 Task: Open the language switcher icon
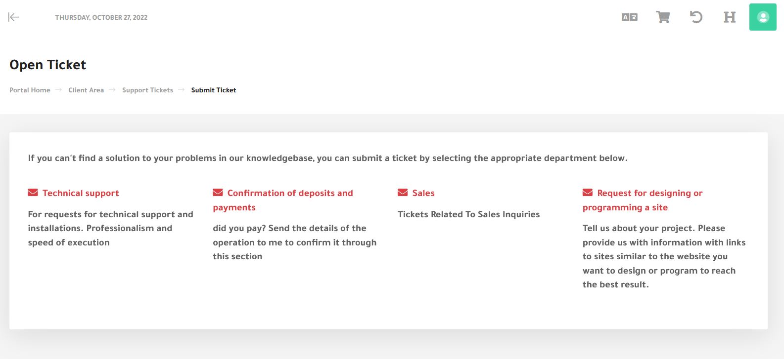[x=629, y=17]
